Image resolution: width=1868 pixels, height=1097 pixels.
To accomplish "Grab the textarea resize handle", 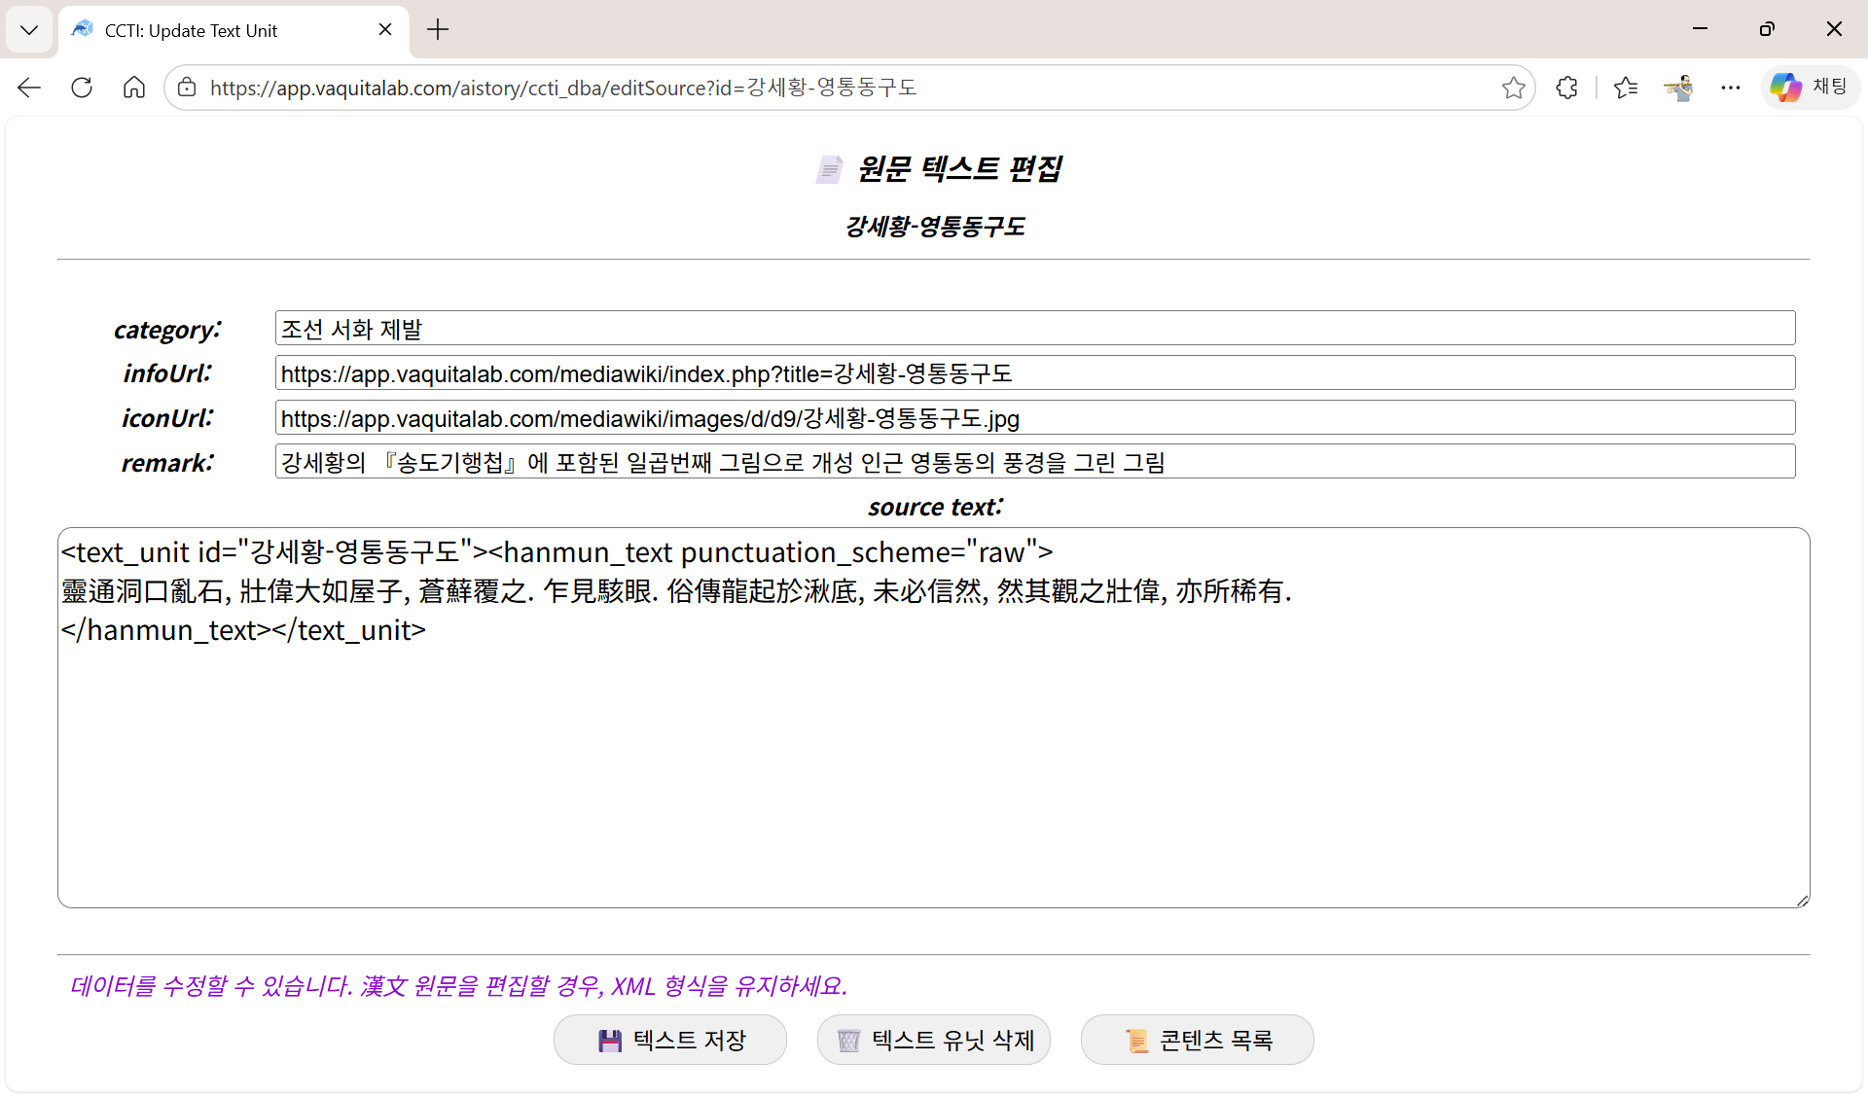I will coord(1802,901).
